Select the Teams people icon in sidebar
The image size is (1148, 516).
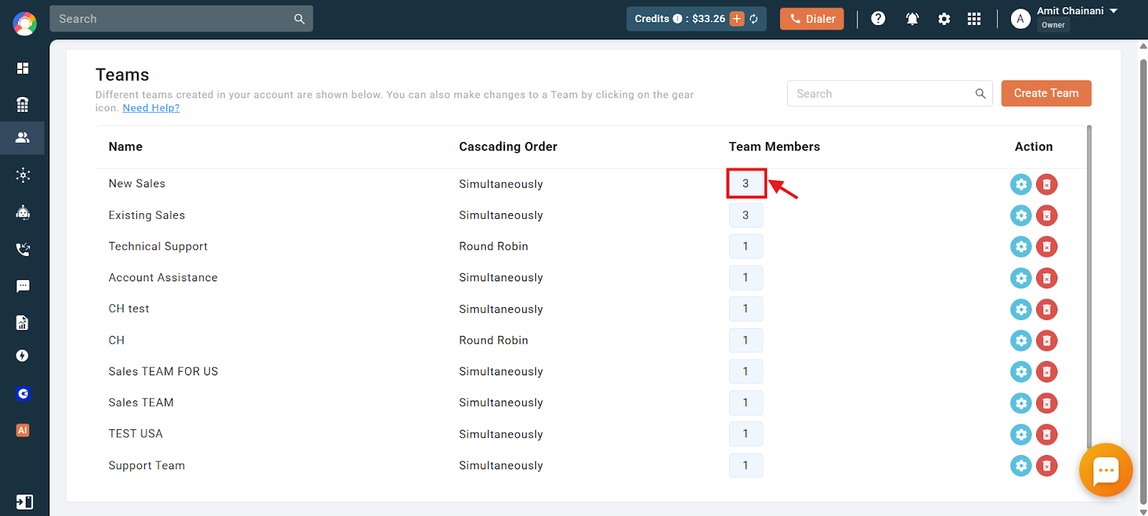[x=23, y=137]
